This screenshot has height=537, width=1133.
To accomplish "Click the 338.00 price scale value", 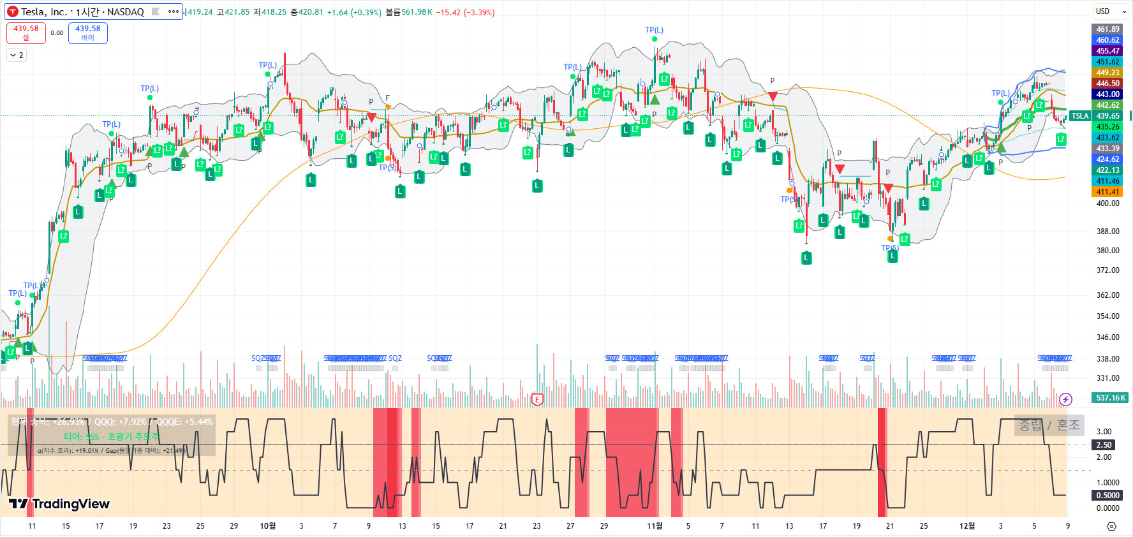I will click(1108, 359).
